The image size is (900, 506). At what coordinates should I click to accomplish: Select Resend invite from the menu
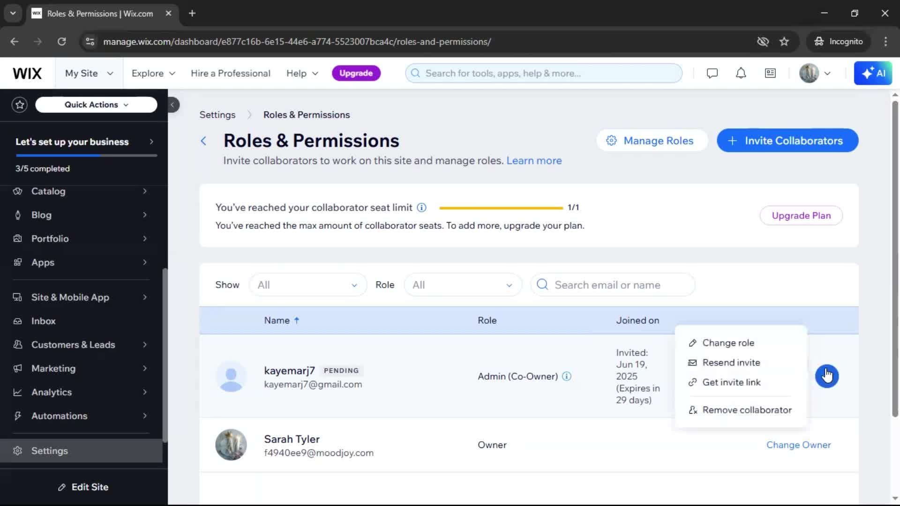pos(741,363)
